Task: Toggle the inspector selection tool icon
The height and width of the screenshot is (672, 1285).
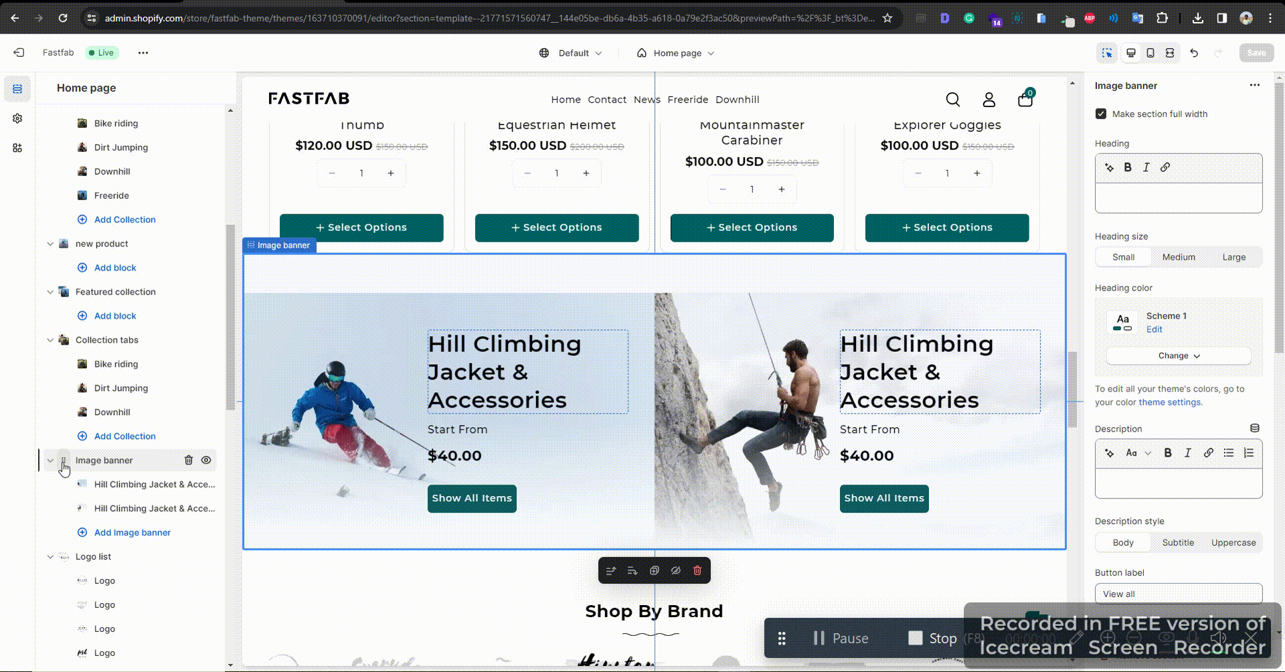Action: [1107, 53]
